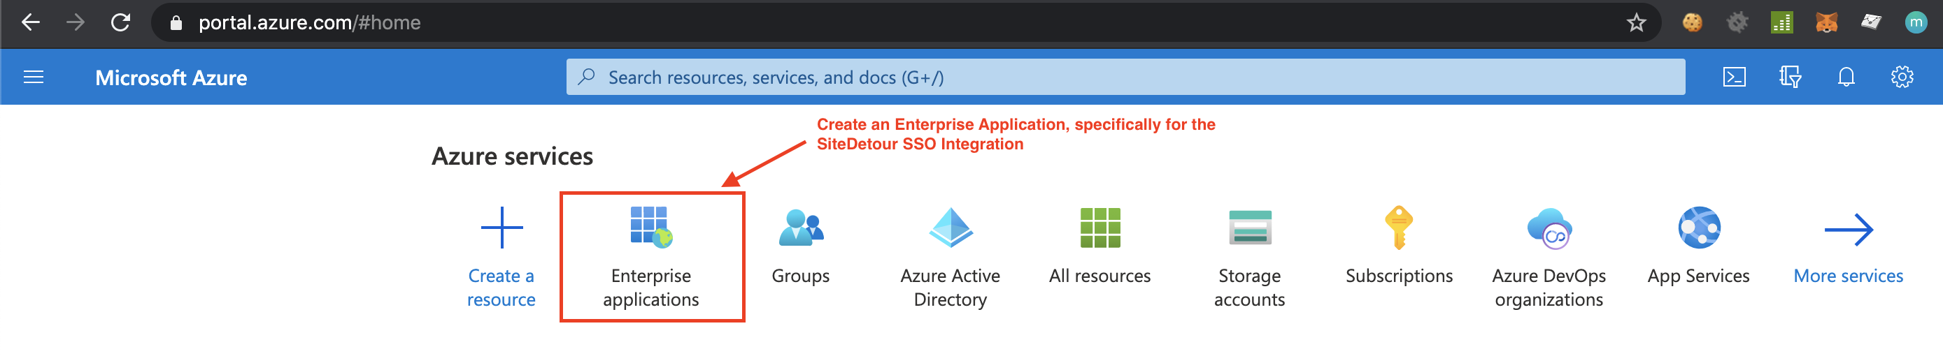
Task: Click the search resources, services, and docs box
Action: [x=1125, y=77]
